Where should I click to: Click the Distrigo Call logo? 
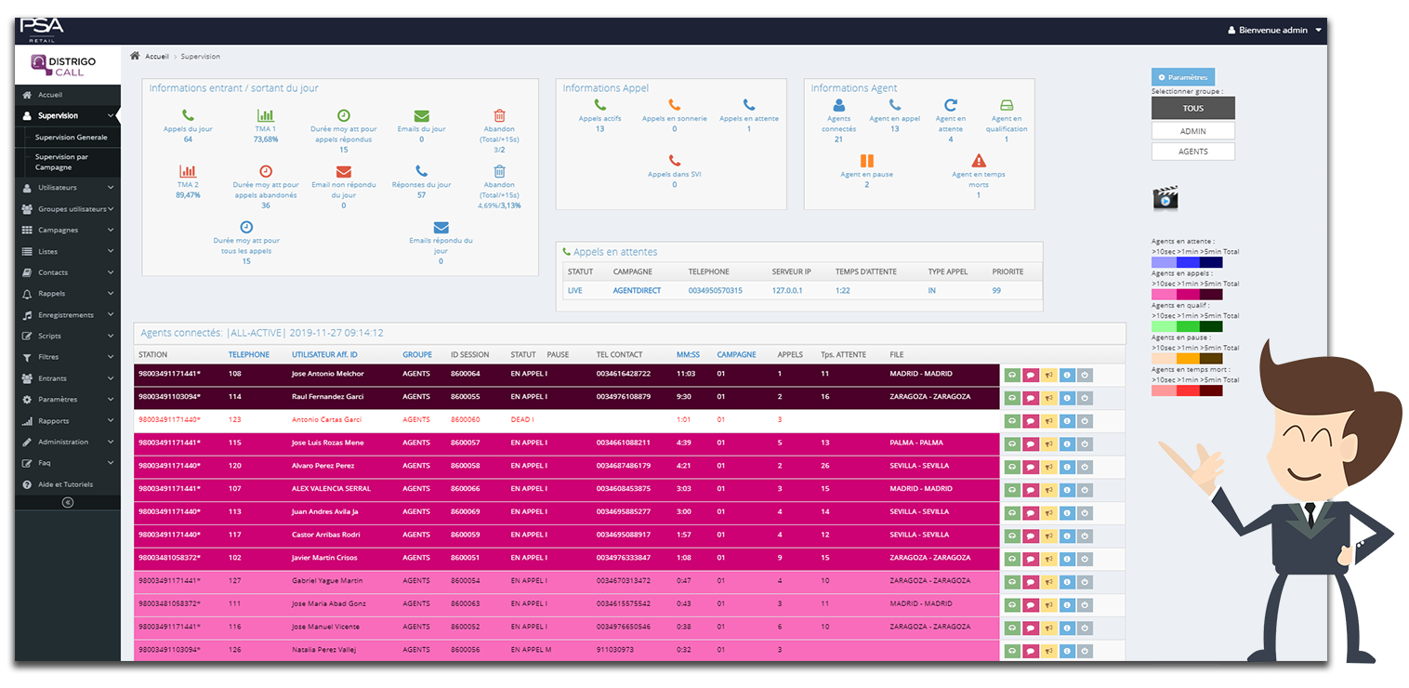point(68,65)
